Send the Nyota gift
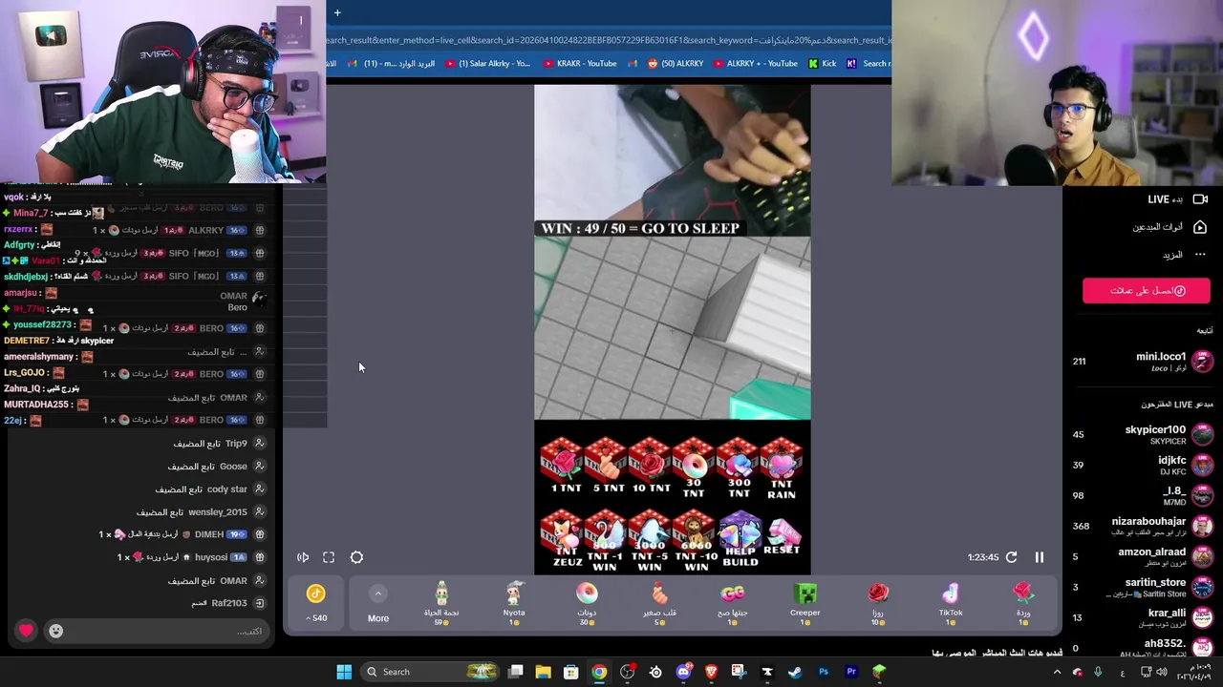 [514, 603]
